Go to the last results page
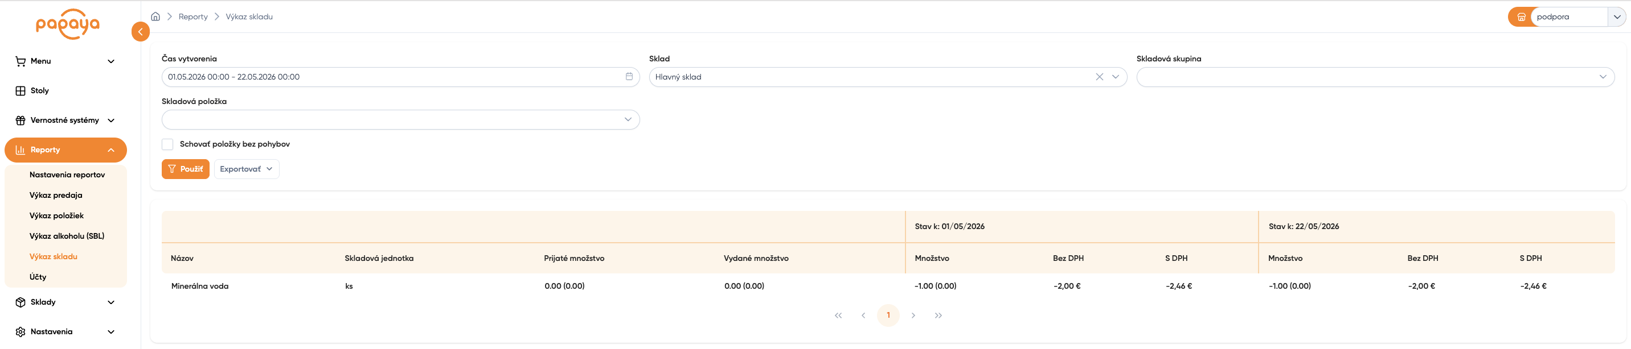Screen dimensions: 1631x349 (939, 315)
